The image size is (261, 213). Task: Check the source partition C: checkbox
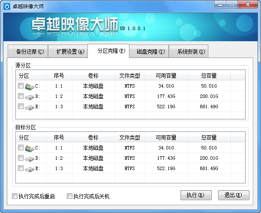[x=21, y=86]
